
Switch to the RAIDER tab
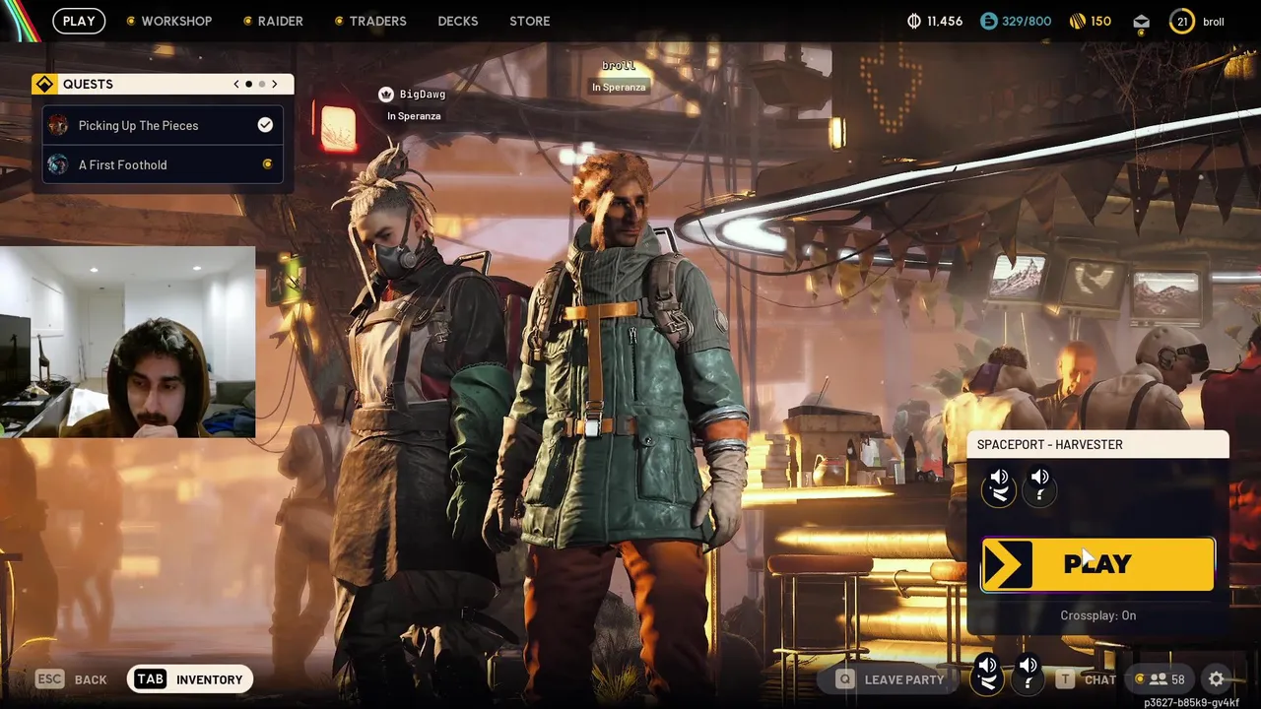pos(273,21)
